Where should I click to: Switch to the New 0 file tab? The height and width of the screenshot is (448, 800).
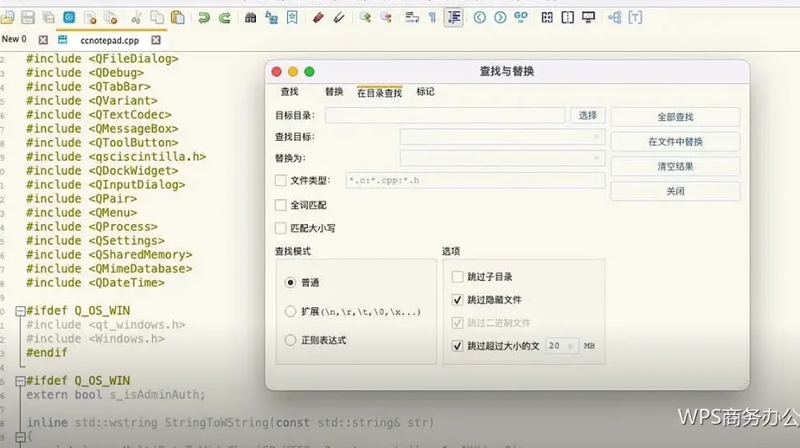point(14,39)
